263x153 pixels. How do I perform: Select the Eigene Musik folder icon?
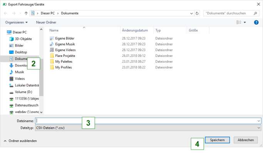[x=52, y=44]
